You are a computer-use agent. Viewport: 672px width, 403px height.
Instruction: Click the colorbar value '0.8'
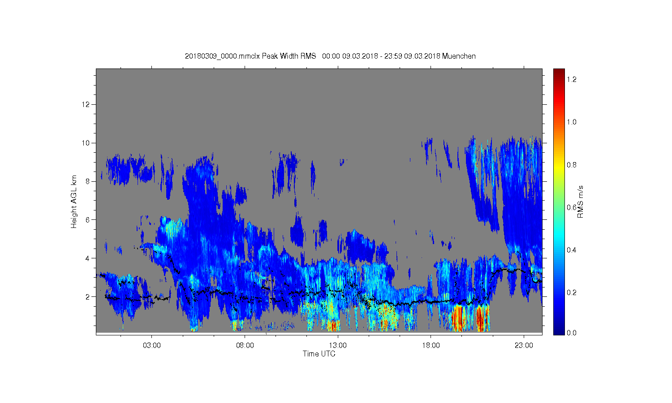click(x=572, y=164)
